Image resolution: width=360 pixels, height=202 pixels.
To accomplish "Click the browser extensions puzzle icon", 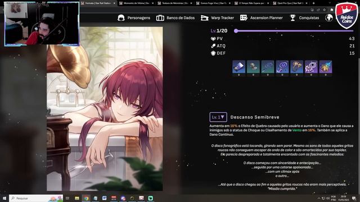I will (x=331, y=10).
